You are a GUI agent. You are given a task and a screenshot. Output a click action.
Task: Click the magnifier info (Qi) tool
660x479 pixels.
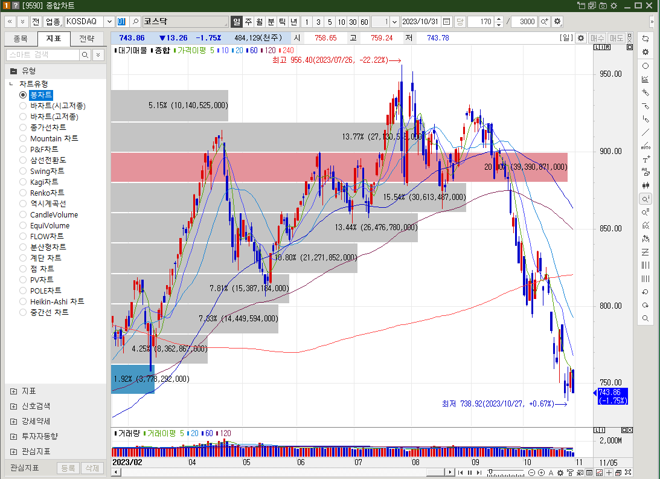[x=646, y=199]
